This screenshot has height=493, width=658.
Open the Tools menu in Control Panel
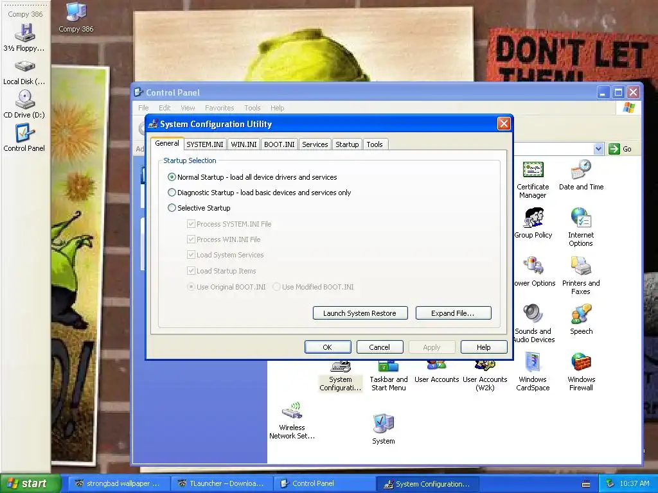tap(253, 108)
